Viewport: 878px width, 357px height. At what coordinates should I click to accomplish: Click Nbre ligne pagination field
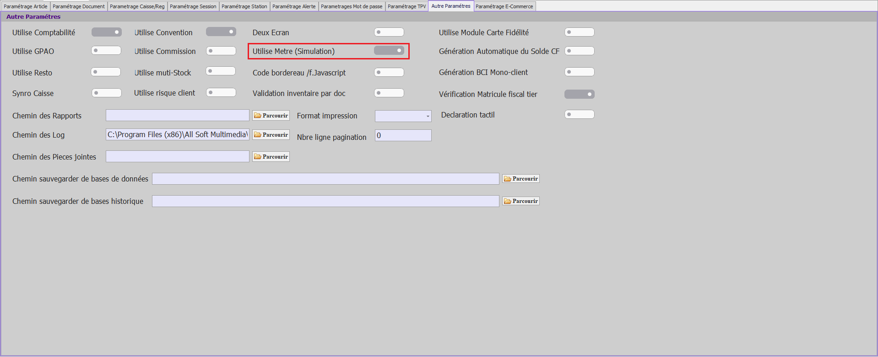[x=403, y=135]
